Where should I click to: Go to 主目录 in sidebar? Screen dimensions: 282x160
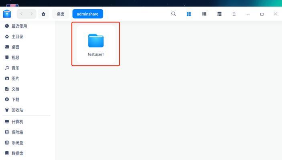tap(17, 36)
